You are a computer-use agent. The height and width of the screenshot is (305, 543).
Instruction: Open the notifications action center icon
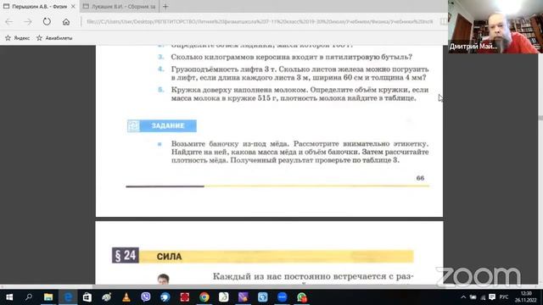tap(492, 297)
